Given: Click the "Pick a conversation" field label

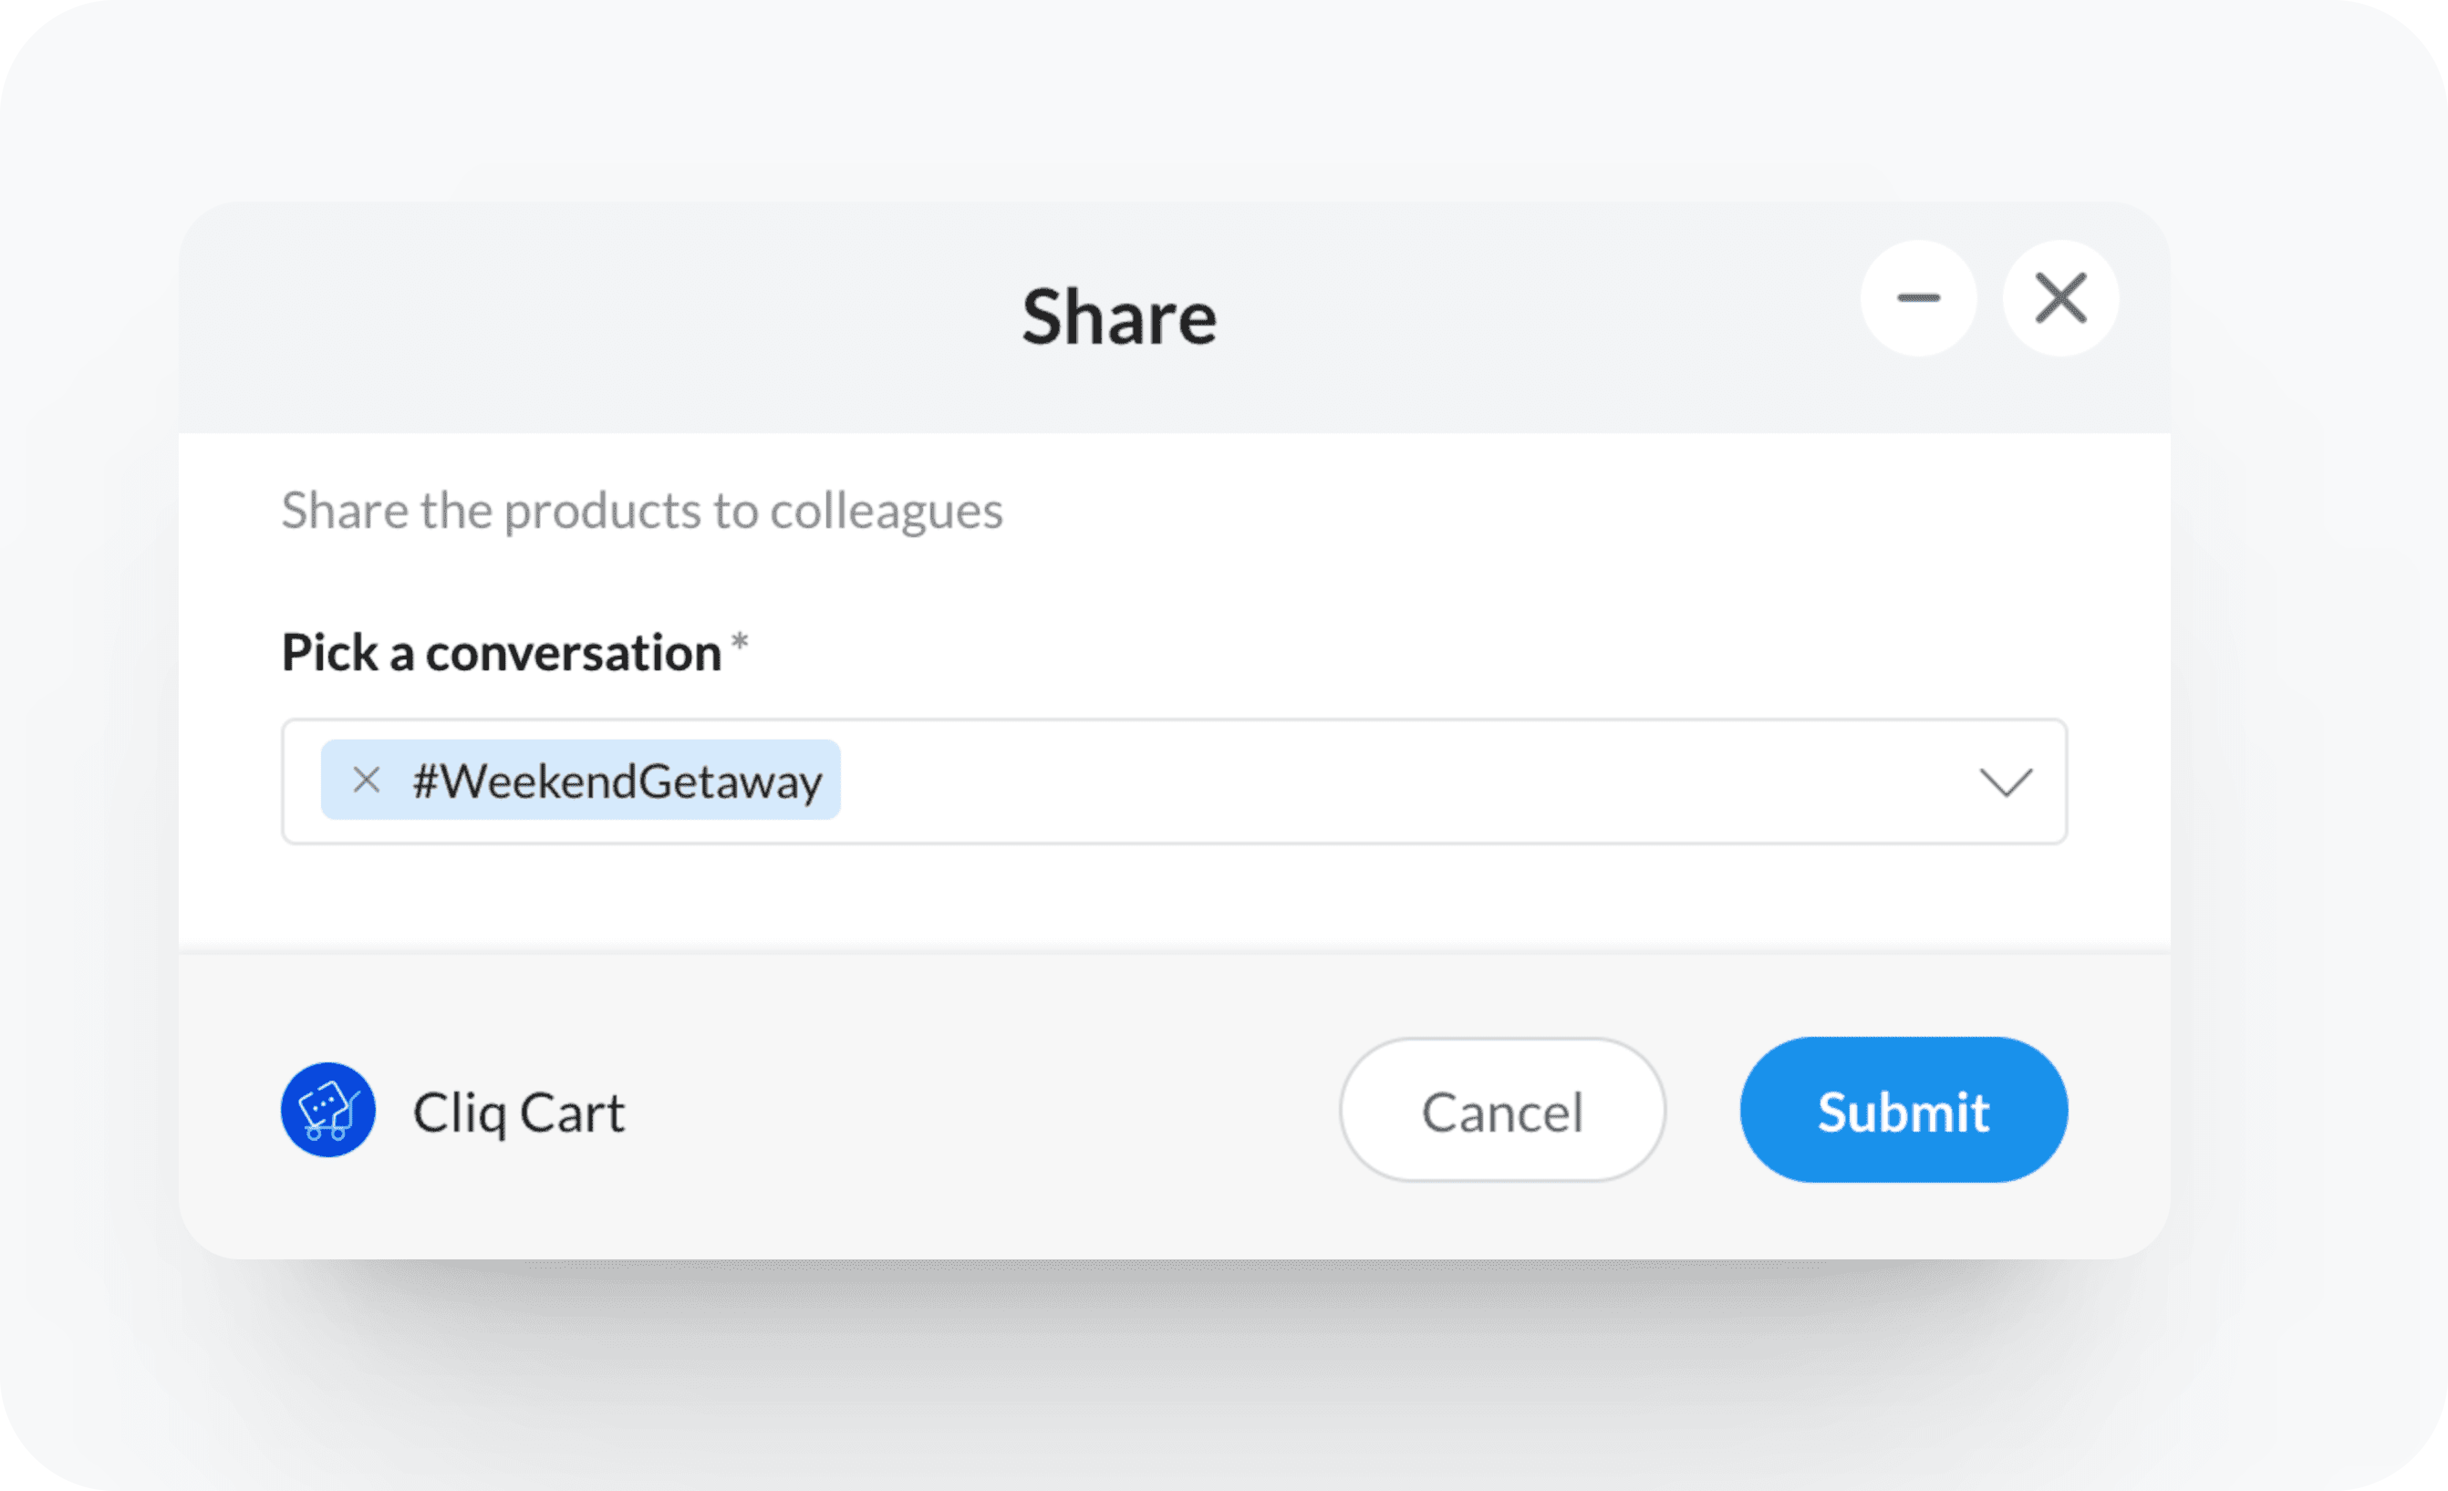Looking at the screenshot, I should point(501,653).
